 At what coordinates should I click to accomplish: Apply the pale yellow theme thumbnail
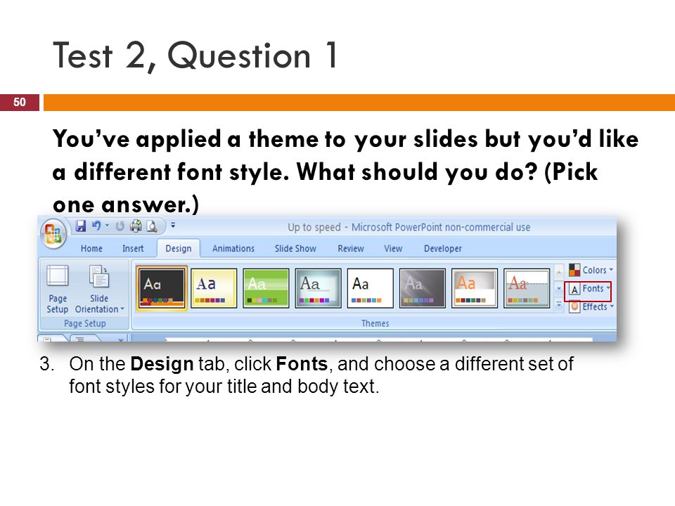[x=214, y=288]
